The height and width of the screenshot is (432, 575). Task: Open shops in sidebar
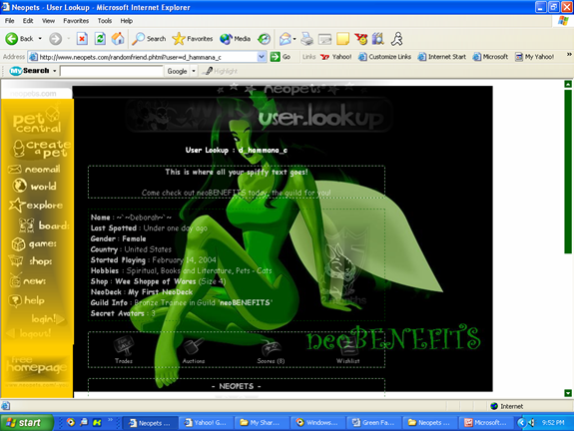[30, 261]
